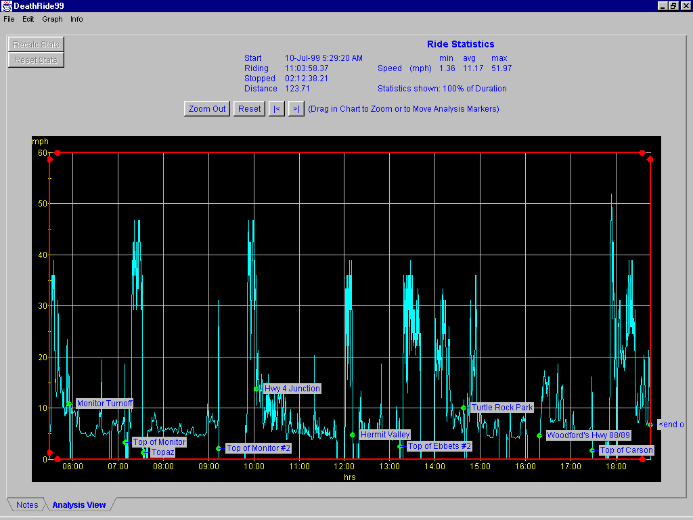Viewport: 693px width, 520px height.
Task: Click the Start date 10-Jul-99 value
Action: click(x=323, y=58)
